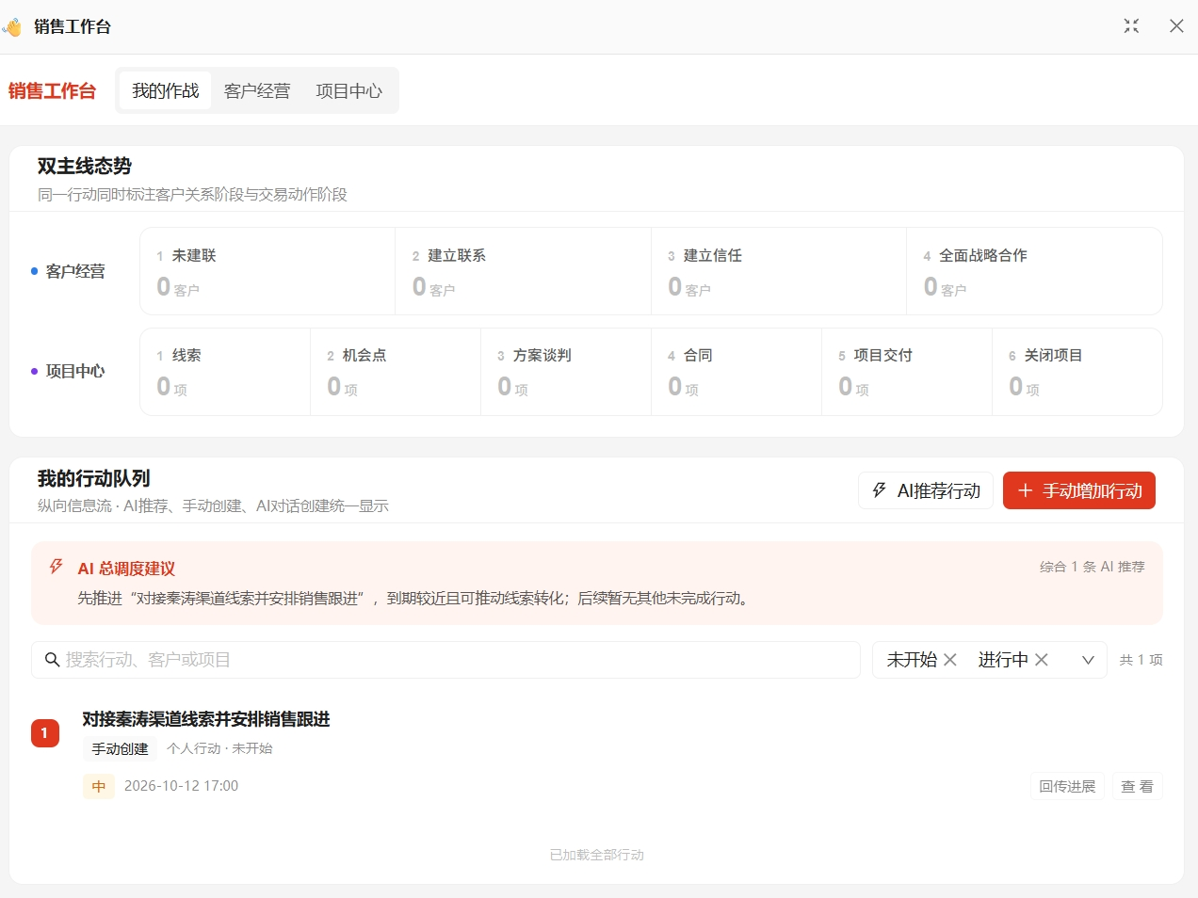
Task: Select the 合同 project stage card
Action: 737,372
